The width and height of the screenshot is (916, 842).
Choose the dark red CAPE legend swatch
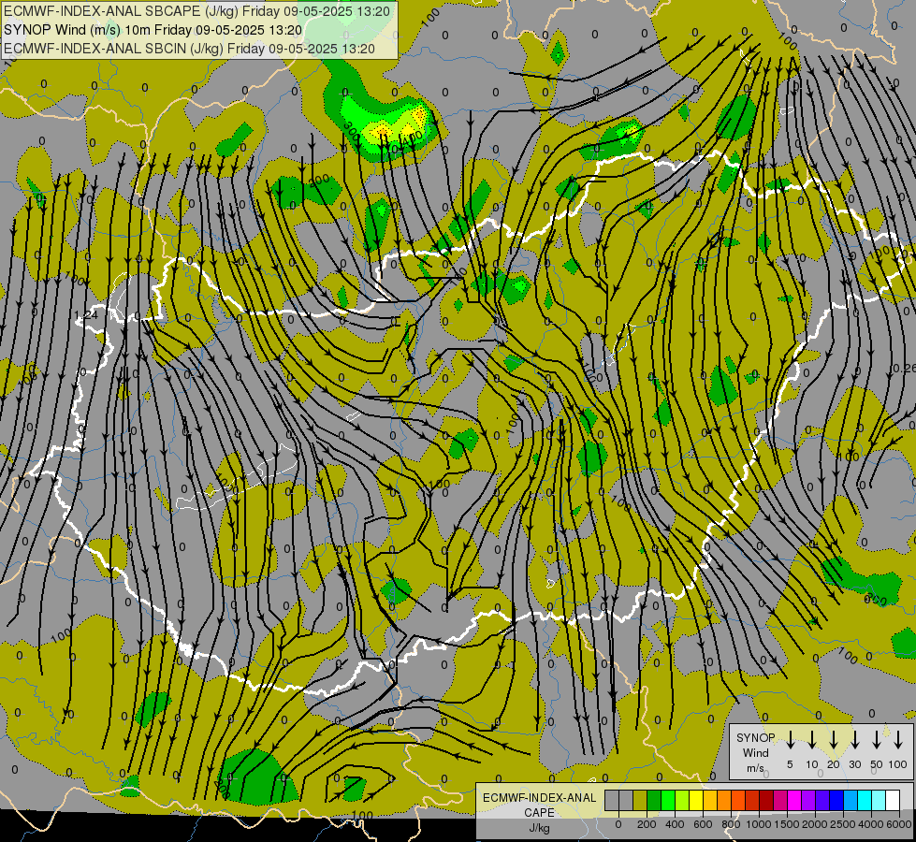[766, 801]
